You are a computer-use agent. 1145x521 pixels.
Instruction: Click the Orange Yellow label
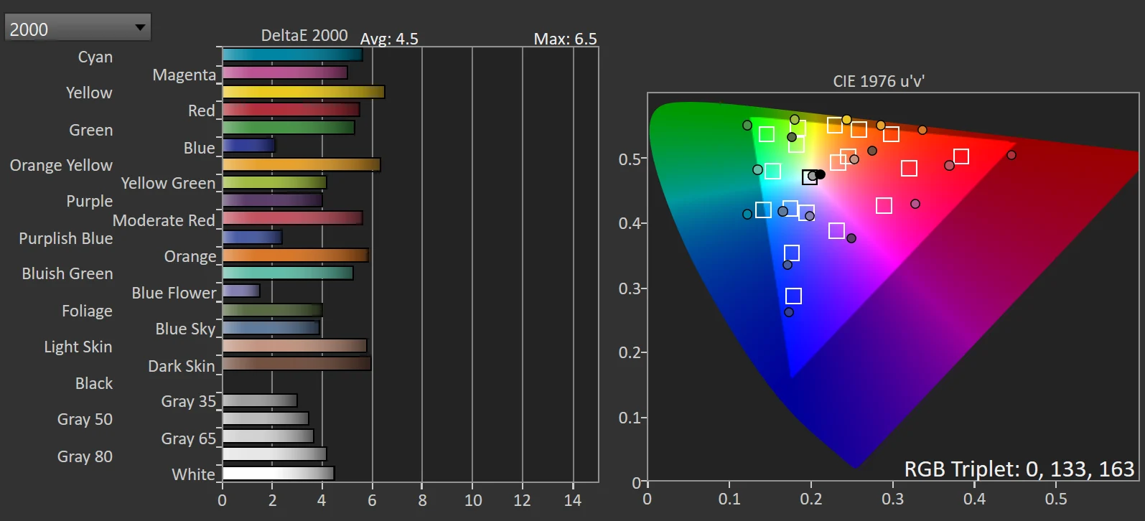(61, 165)
